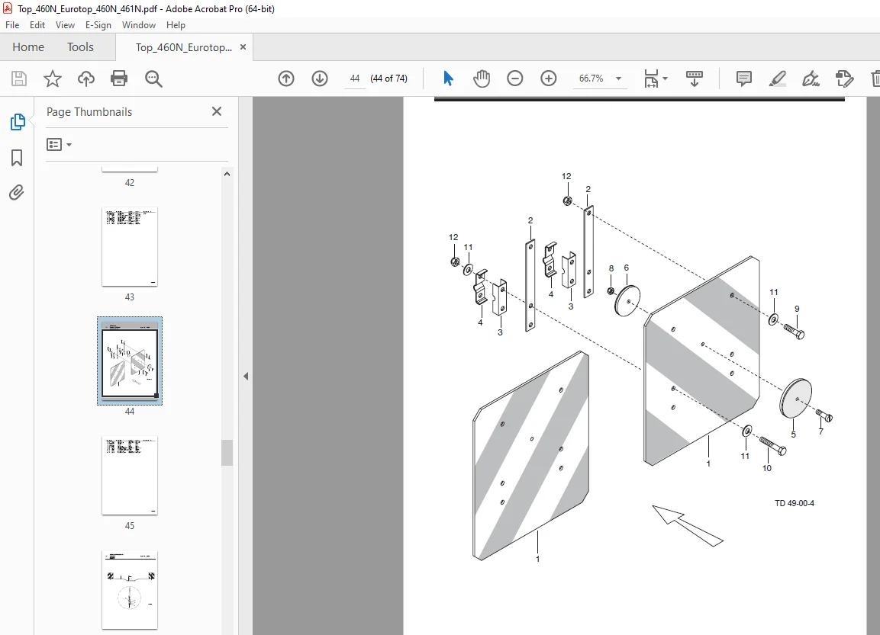Open the zoom level dropdown arrow
880x635 pixels.
click(618, 79)
